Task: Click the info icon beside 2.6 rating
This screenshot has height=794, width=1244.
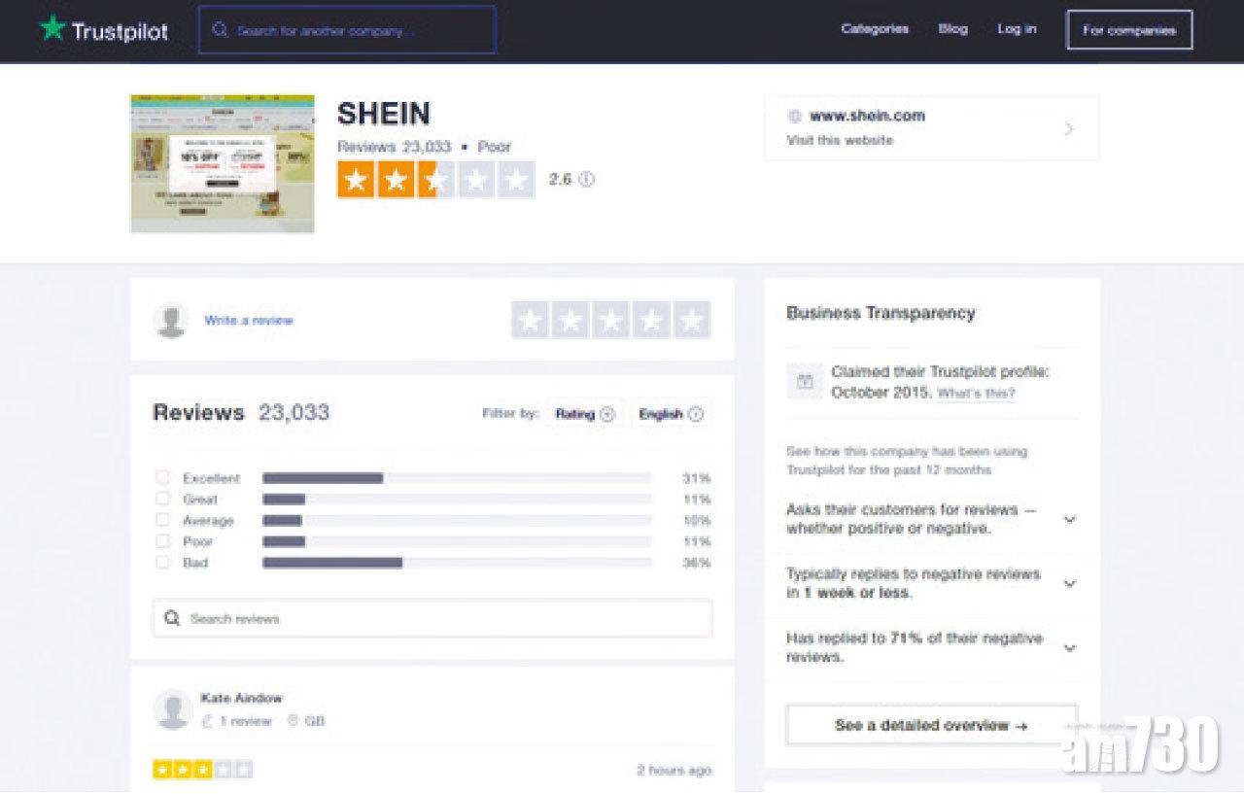Action: [586, 180]
